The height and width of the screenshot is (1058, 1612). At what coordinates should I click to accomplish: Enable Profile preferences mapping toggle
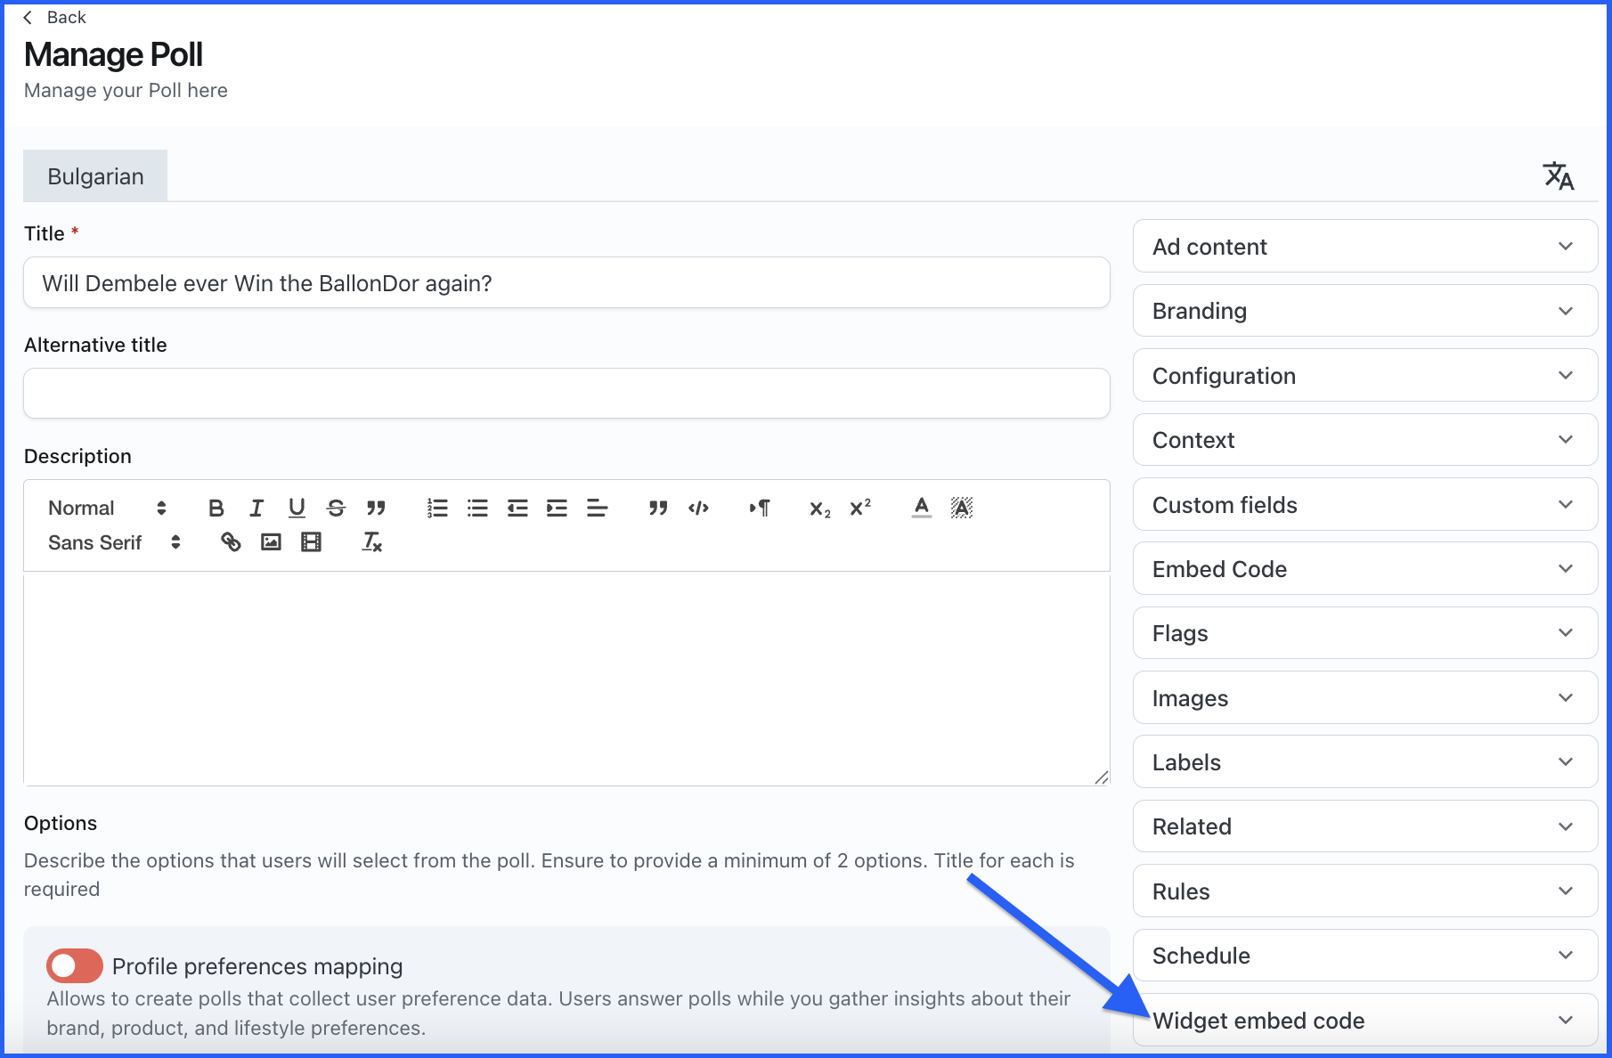[75, 965]
